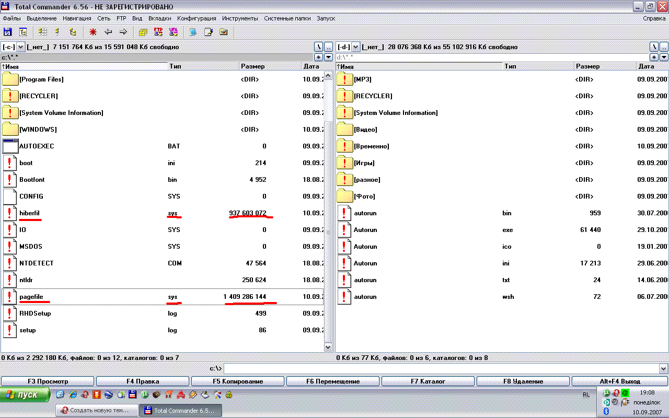Go forward with the right arrow icon
Viewport: 669px width, 418px height.
[123, 32]
